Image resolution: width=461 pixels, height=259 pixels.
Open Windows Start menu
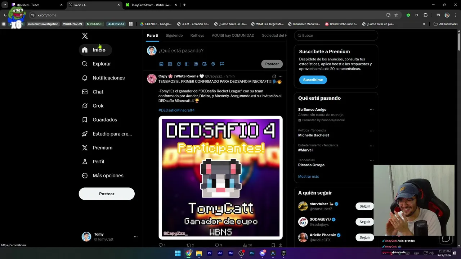tap(178, 253)
